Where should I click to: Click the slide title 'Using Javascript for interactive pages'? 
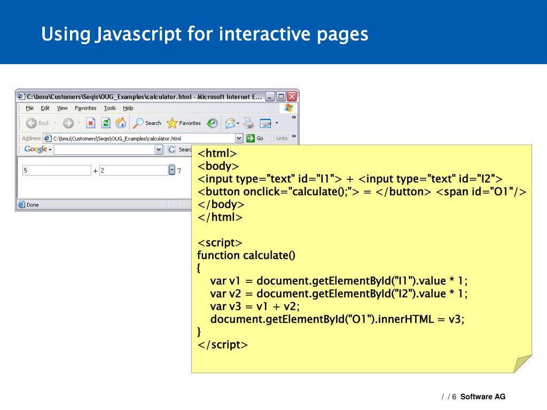[x=205, y=34]
